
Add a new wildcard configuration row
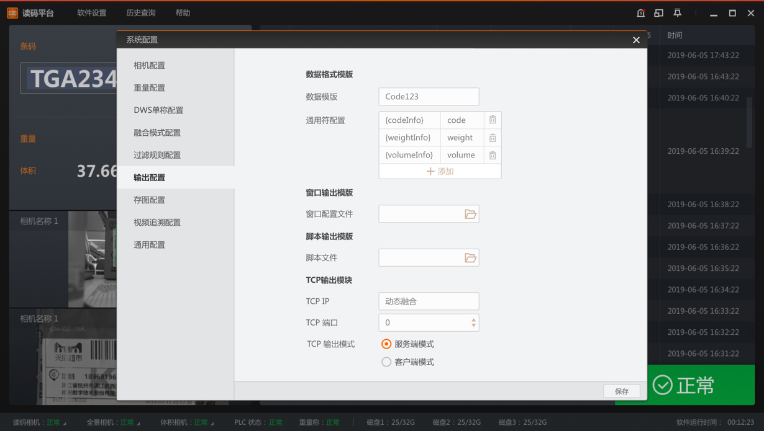440,171
